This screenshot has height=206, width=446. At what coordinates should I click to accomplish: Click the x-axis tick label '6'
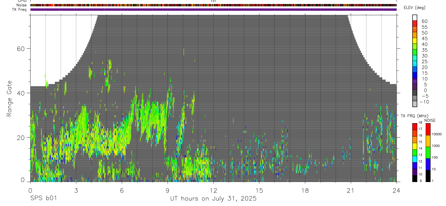click(122, 190)
